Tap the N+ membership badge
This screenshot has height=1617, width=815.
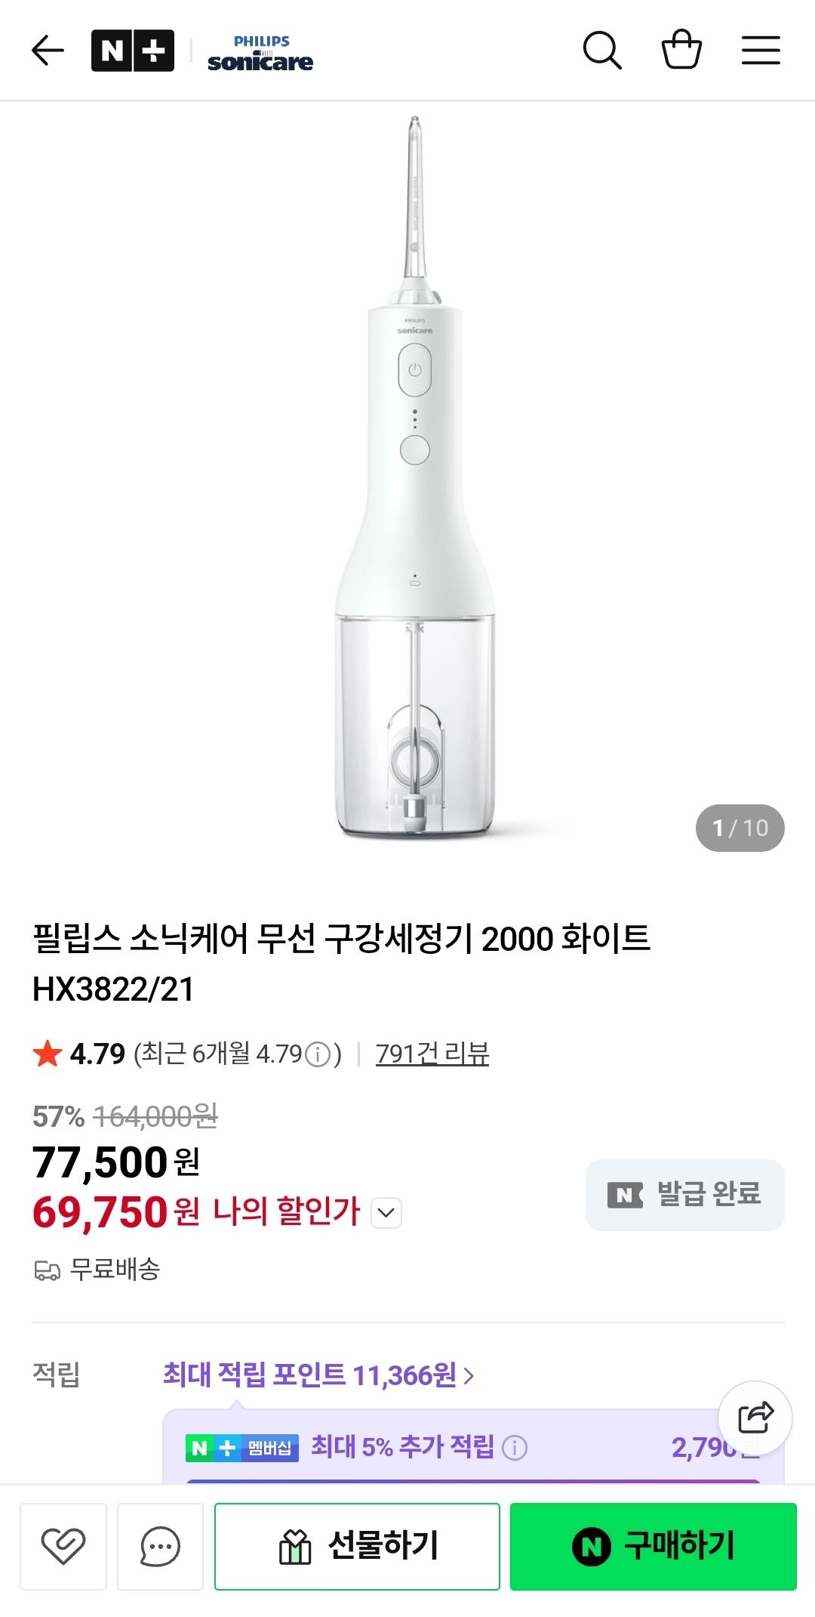(242, 1448)
